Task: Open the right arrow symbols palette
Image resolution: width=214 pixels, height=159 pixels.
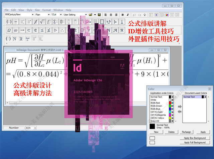Action: tap(22, 30)
